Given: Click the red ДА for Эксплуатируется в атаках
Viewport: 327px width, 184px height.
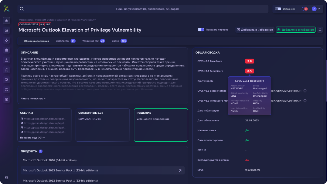Looking at the screenshot, I should 247,160.
